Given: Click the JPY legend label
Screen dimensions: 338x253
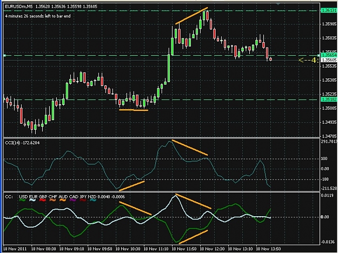Looking at the screenshot, I should pyautogui.click(x=83, y=197).
